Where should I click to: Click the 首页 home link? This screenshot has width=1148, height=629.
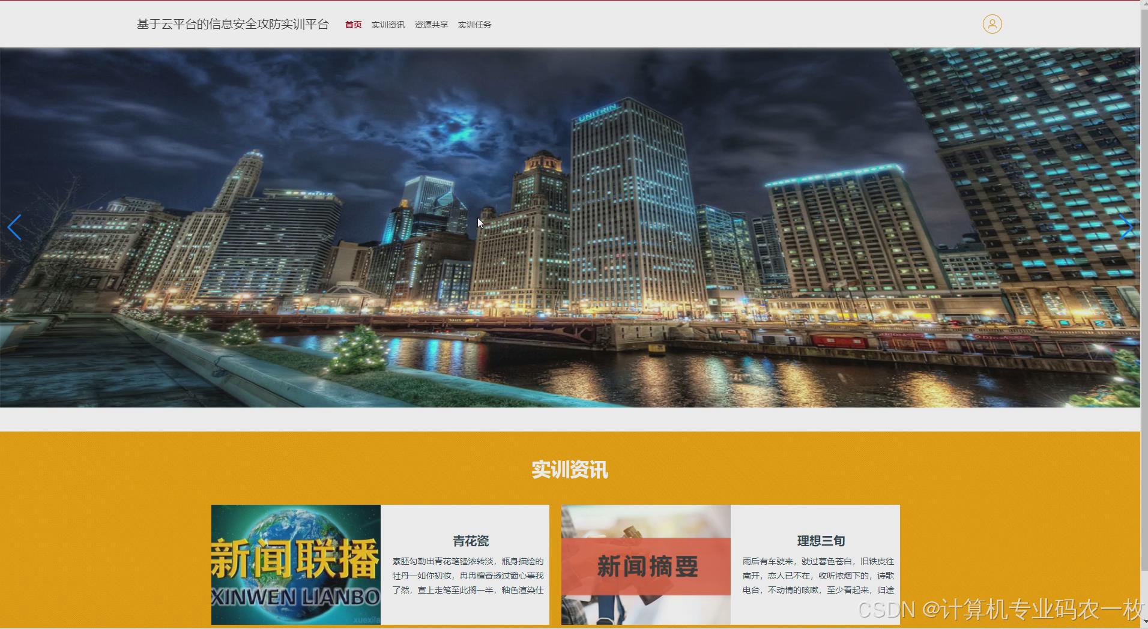pos(353,25)
